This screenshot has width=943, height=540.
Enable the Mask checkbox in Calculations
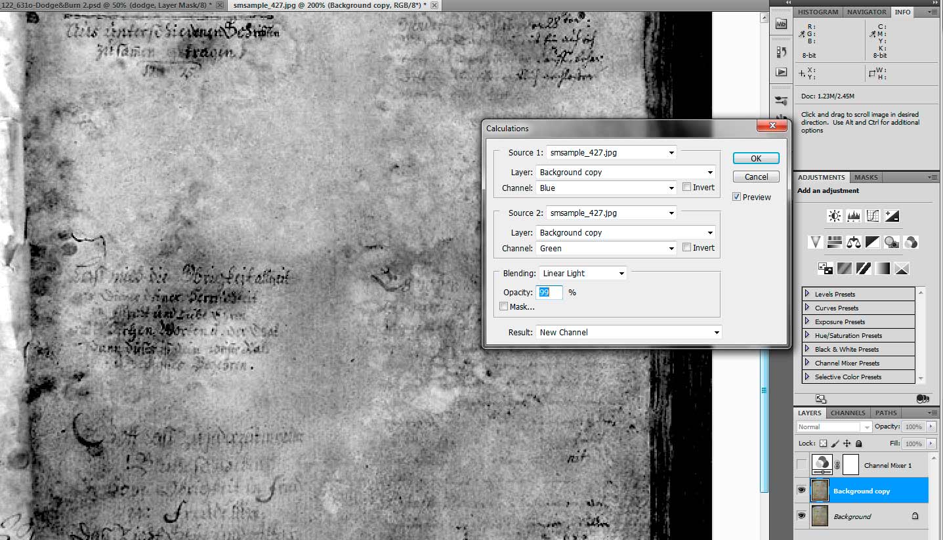tap(503, 306)
